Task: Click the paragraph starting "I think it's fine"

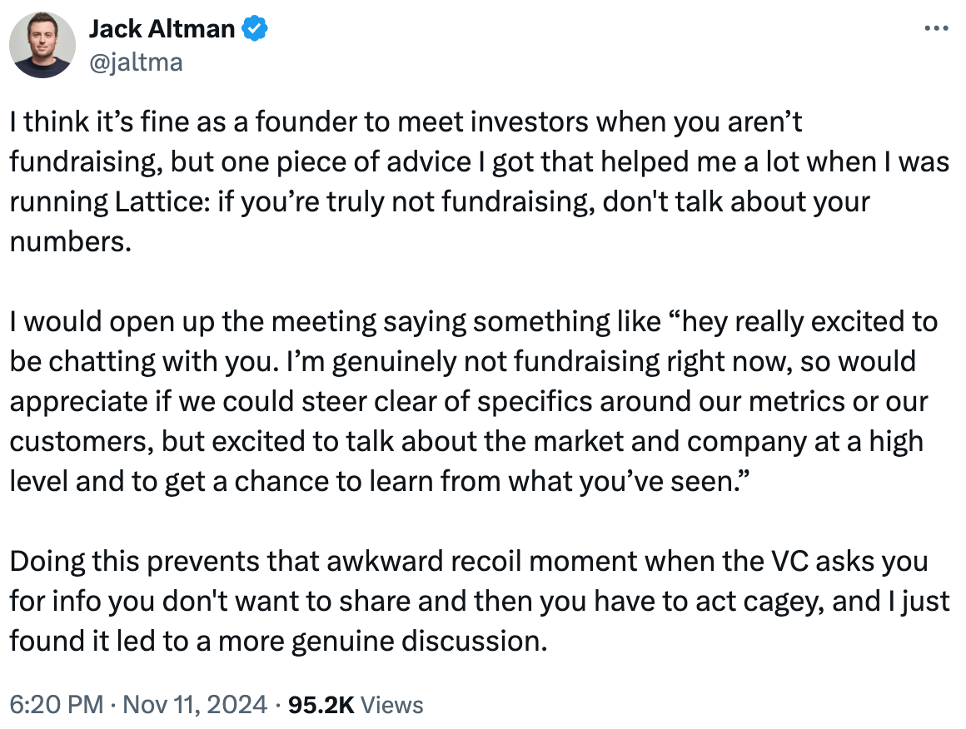Action: coord(480,181)
